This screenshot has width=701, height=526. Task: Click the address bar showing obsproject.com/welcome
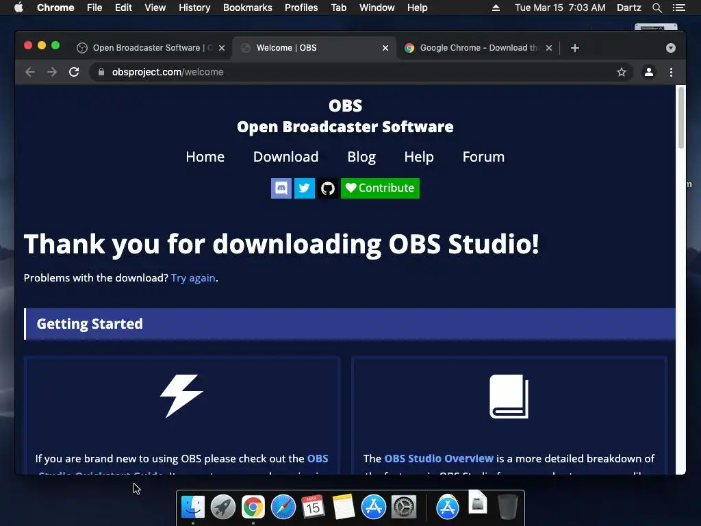click(x=361, y=72)
